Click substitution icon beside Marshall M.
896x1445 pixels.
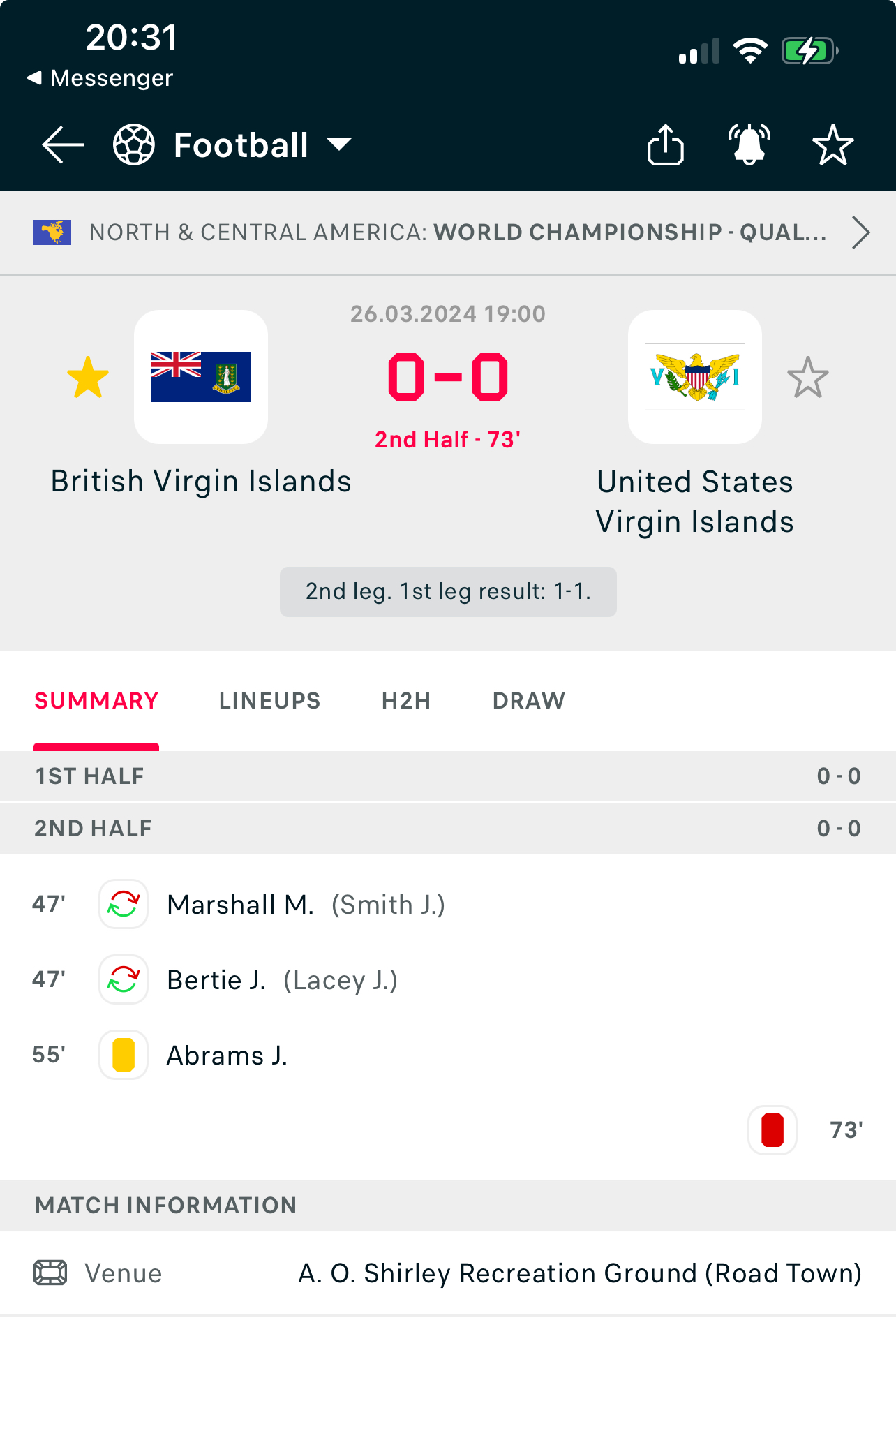(124, 904)
